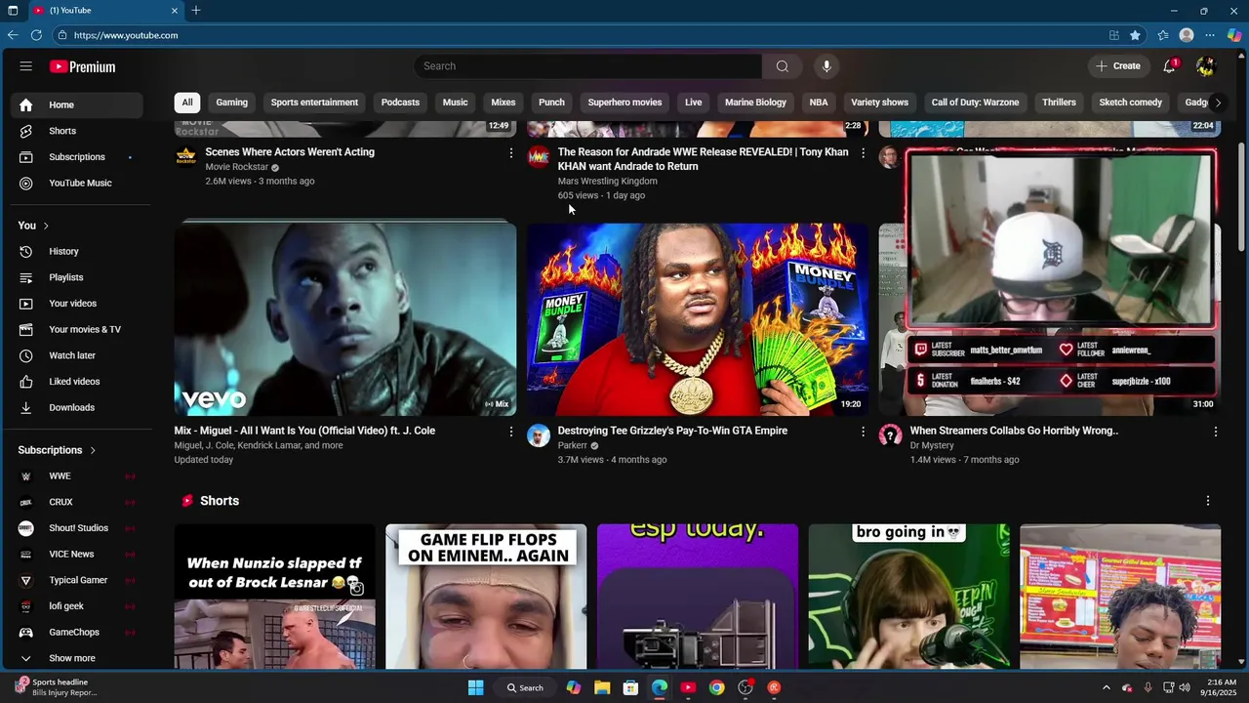
Task: Expand Show more subscriptions
Action: [76, 658]
